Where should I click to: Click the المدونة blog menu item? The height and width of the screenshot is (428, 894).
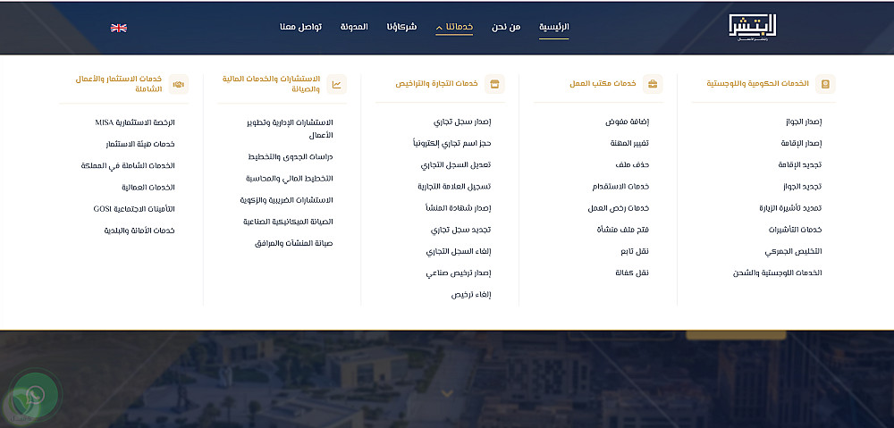(x=354, y=27)
